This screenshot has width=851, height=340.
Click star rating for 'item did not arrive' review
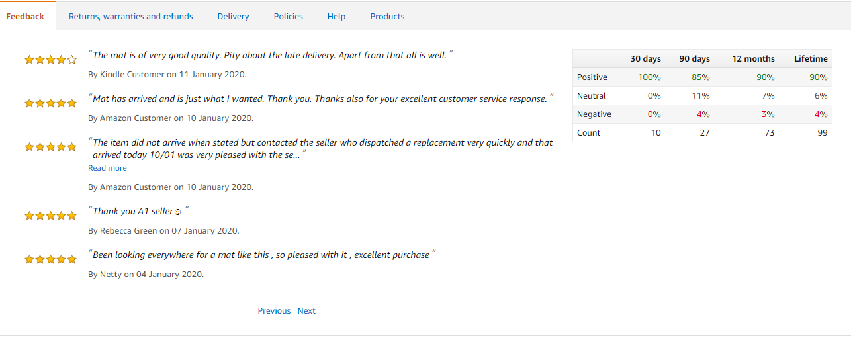pos(51,147)
